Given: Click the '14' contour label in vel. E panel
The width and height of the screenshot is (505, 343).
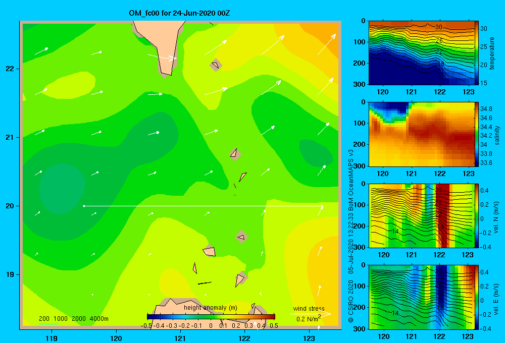Looking at the screenshot, I should point(395,313).
